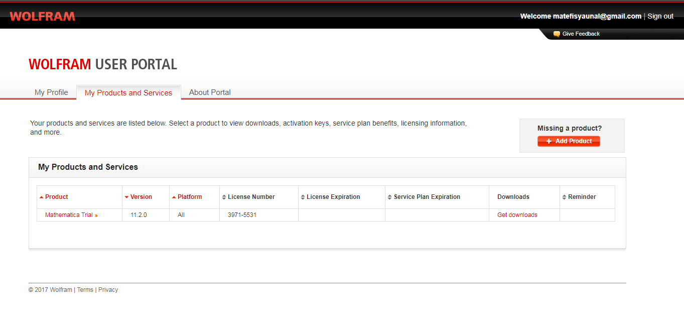This screenshot has width=684, height=324.
Task: Click the Add Product button
Action: [569, 141]
